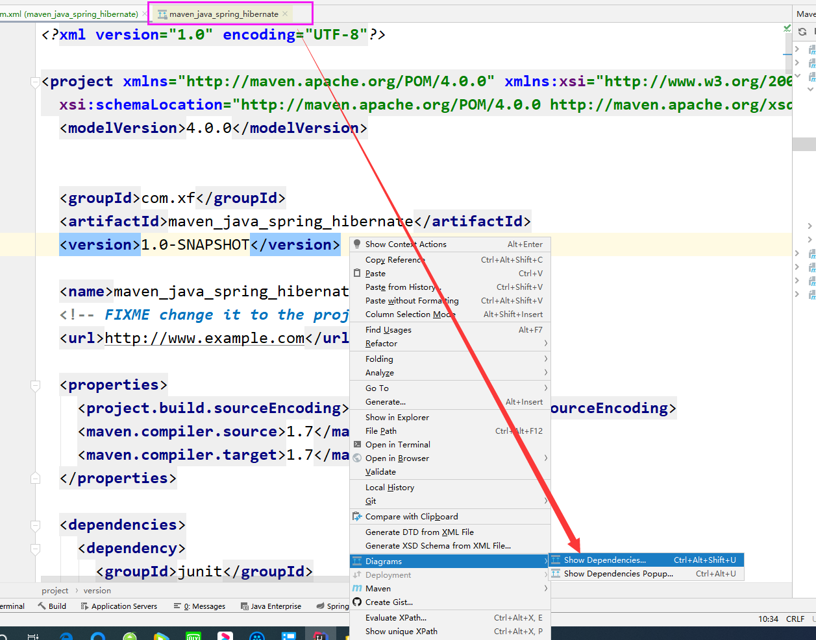
Task: Open Application Servers tool window
Action: (x=119, y=606)
